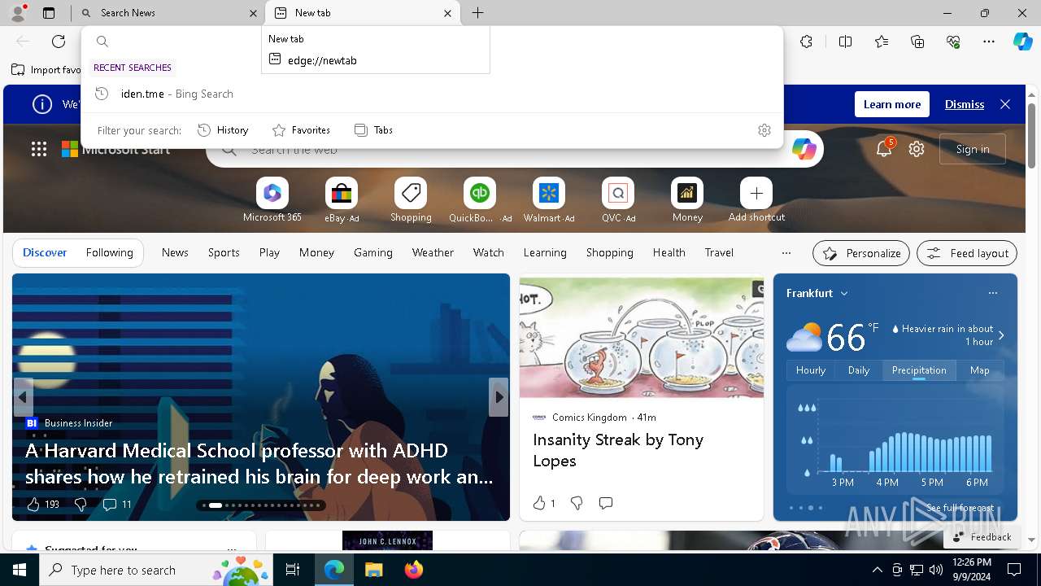Open Settings and more ellipsis menu

tap(989, 42)
